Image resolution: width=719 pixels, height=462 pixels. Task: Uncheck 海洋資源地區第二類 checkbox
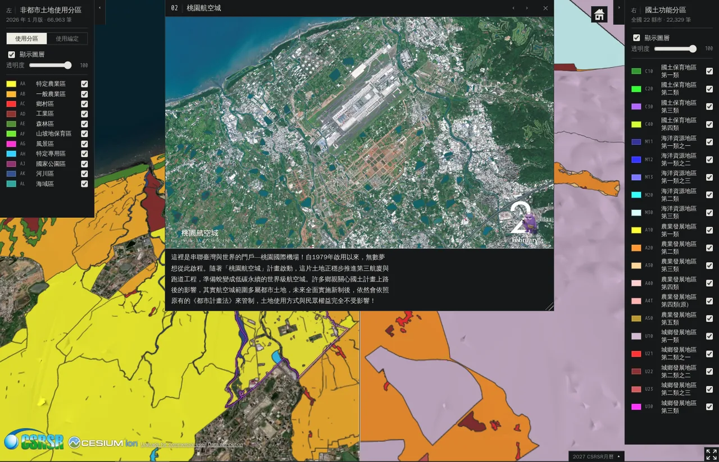[709, 195]
